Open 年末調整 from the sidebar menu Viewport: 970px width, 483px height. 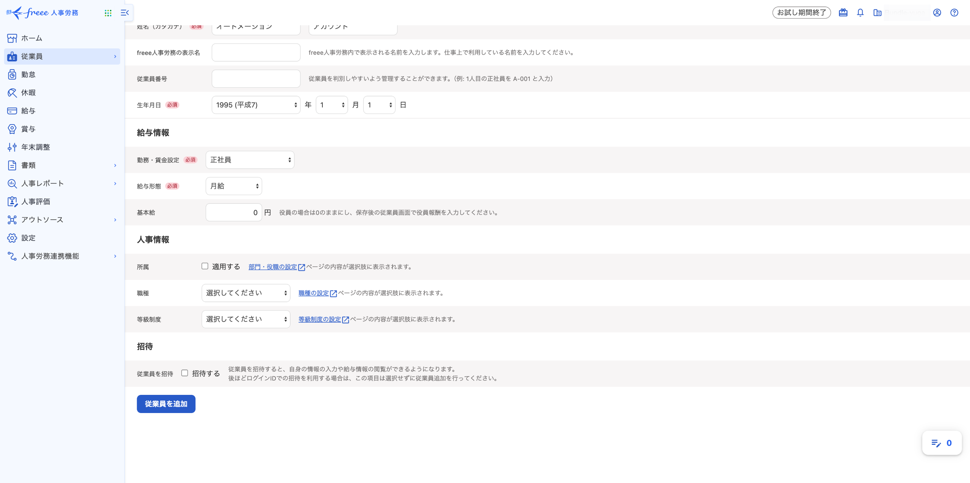pos(36,147)
